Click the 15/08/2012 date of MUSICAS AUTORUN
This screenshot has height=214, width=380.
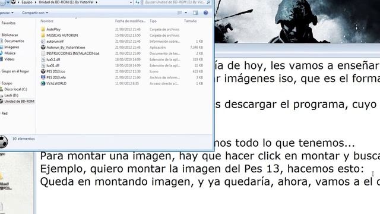click(128, 35)
